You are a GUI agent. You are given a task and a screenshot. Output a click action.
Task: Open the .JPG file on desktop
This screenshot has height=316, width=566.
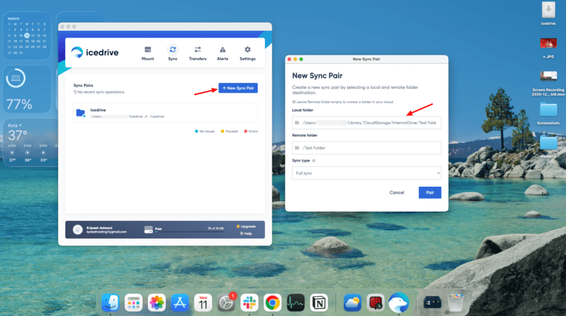click(x=548, y=48)
